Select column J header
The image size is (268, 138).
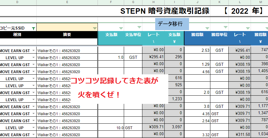click(x=197, y=2)
